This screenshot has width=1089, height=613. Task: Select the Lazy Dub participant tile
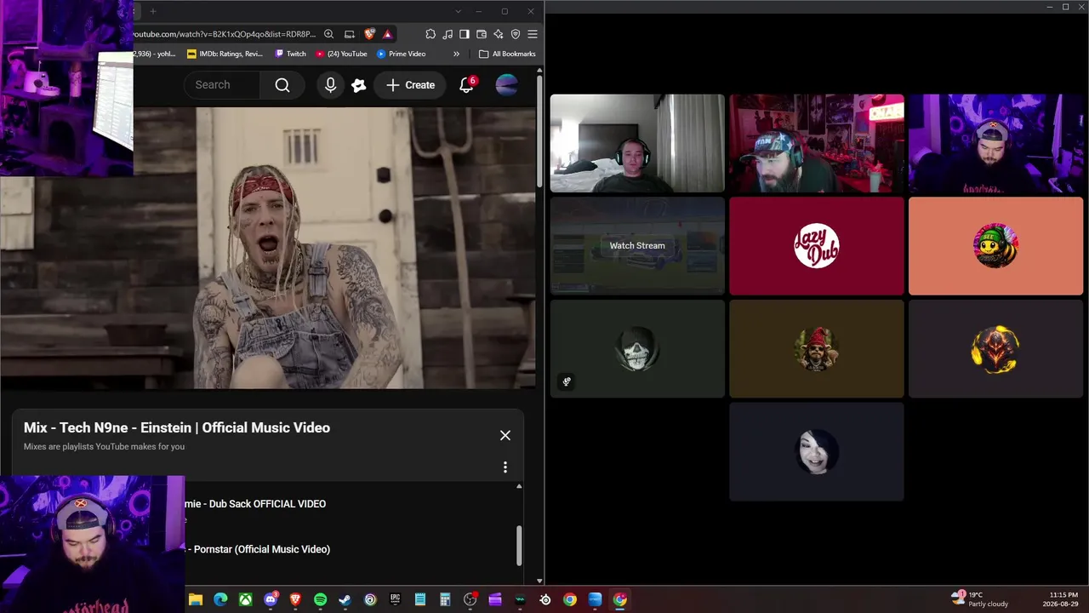tap(817, 246)
